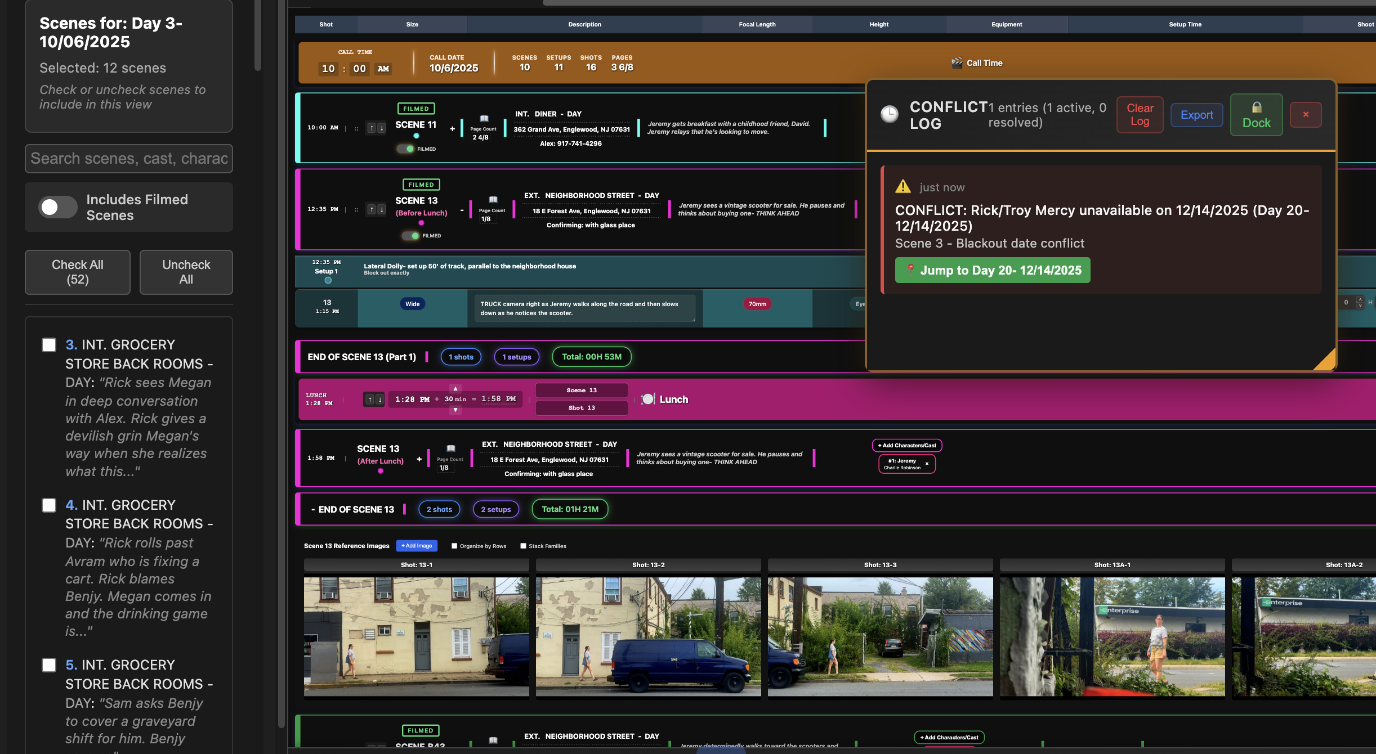The height and width of the screenshot is (754, 1376).
Task: Click Scene 11 move-up arrow
Action: pyautogui.click(x=372, y=128)
